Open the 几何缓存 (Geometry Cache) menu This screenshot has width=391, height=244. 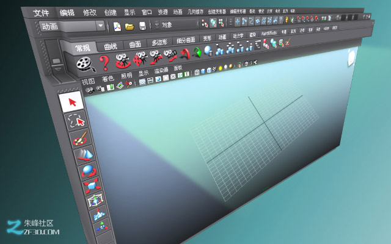195,12
